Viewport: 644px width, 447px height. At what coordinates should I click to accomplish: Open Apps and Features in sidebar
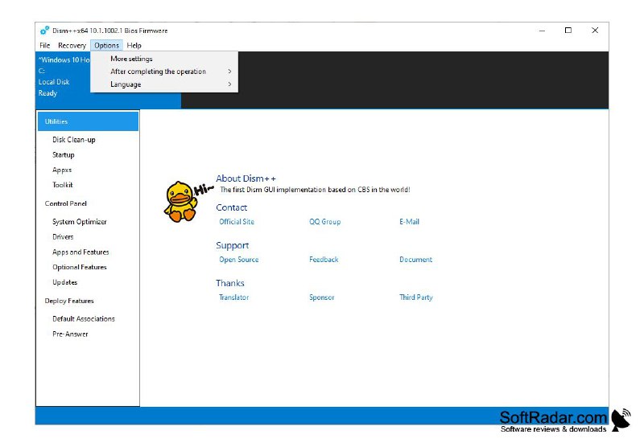click(x=80, y=252)
